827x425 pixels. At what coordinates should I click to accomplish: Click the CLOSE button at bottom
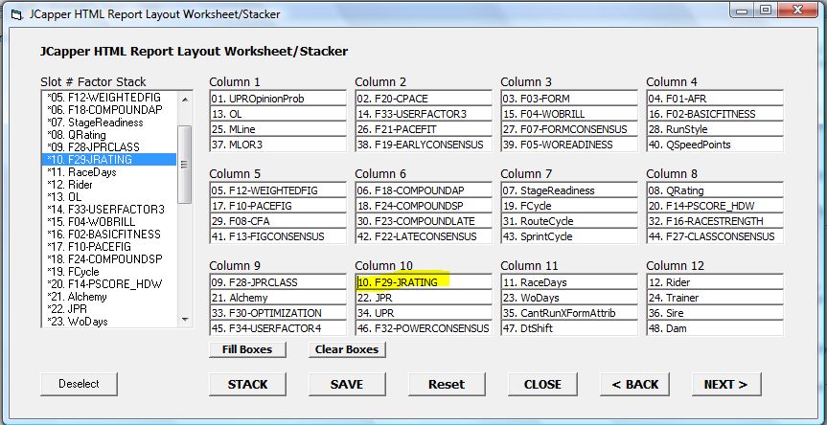(542, 385)
